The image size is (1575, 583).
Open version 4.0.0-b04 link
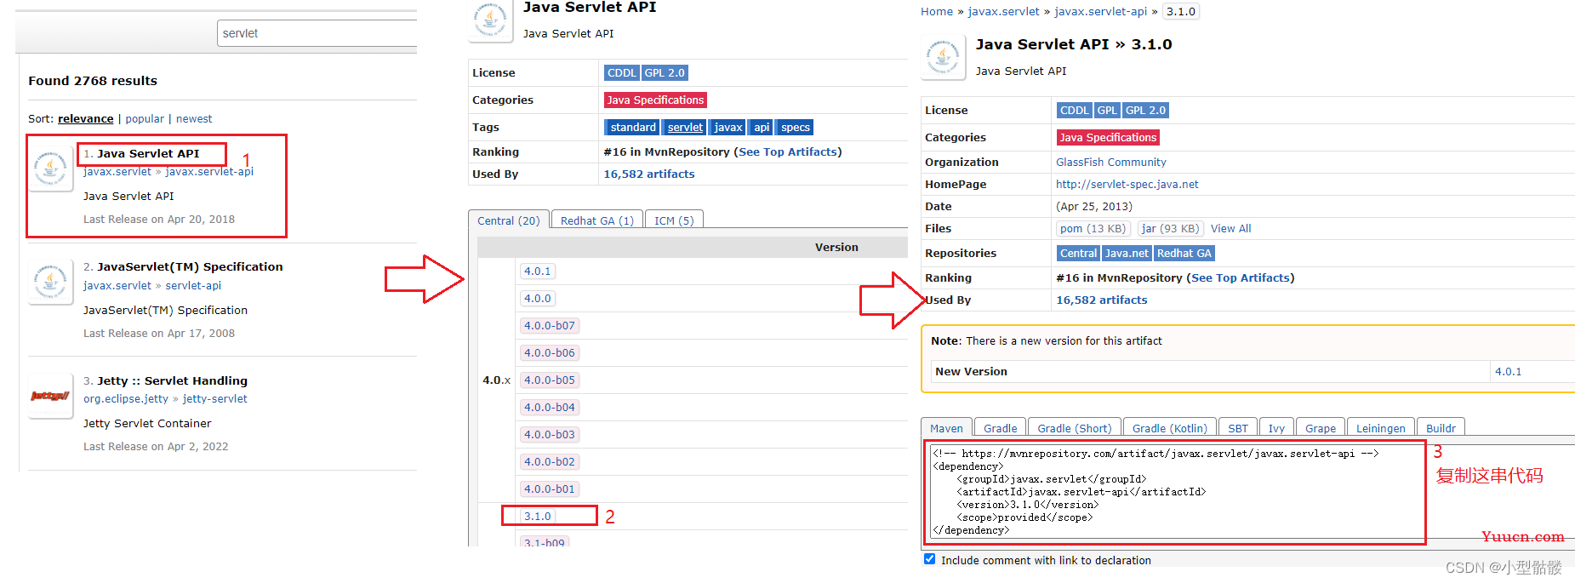[550, 408]
